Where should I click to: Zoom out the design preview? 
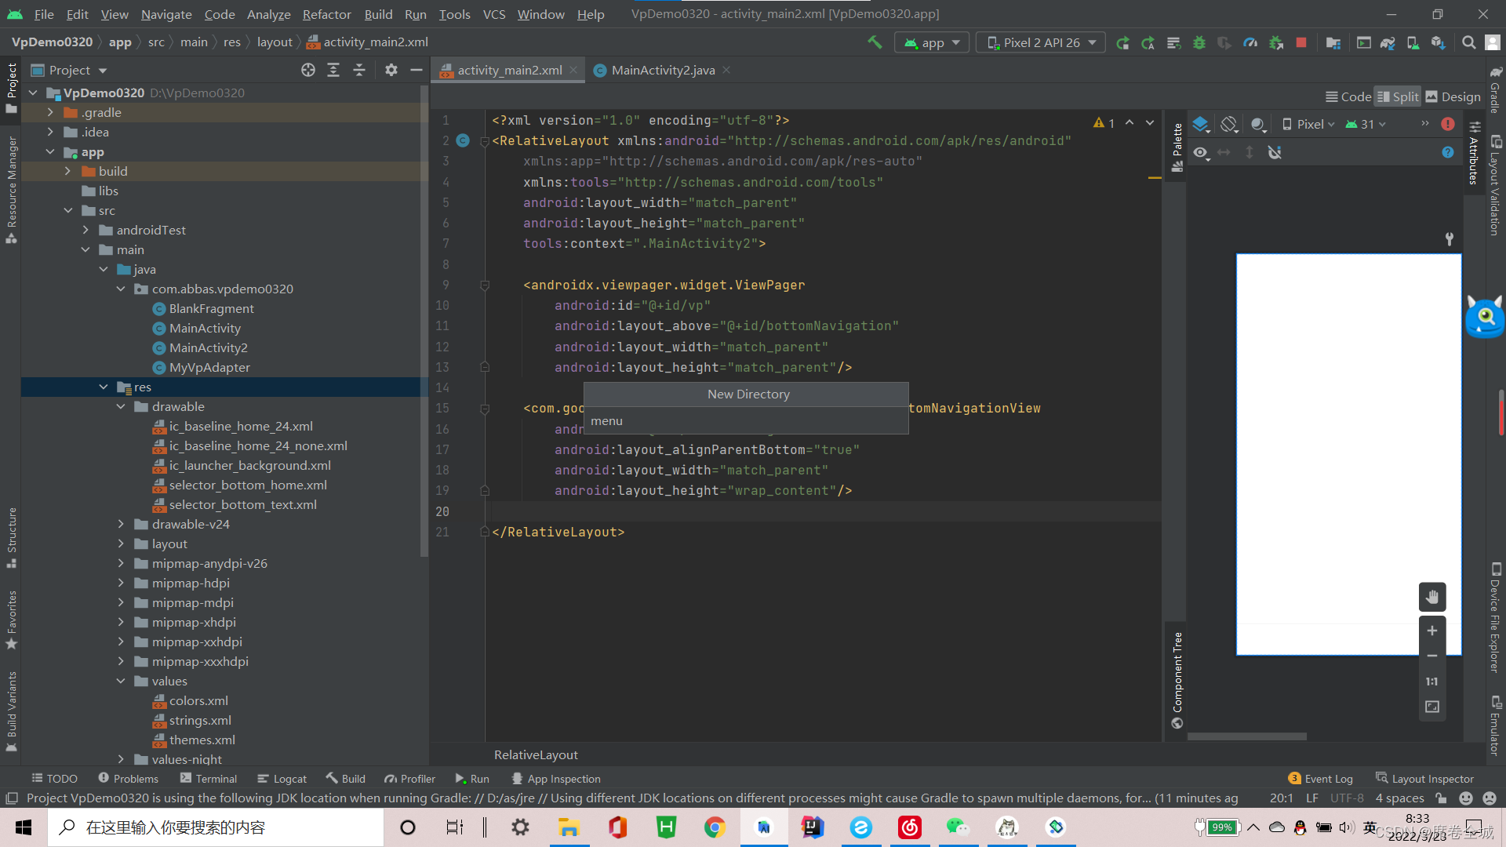tap(1432, 656)
